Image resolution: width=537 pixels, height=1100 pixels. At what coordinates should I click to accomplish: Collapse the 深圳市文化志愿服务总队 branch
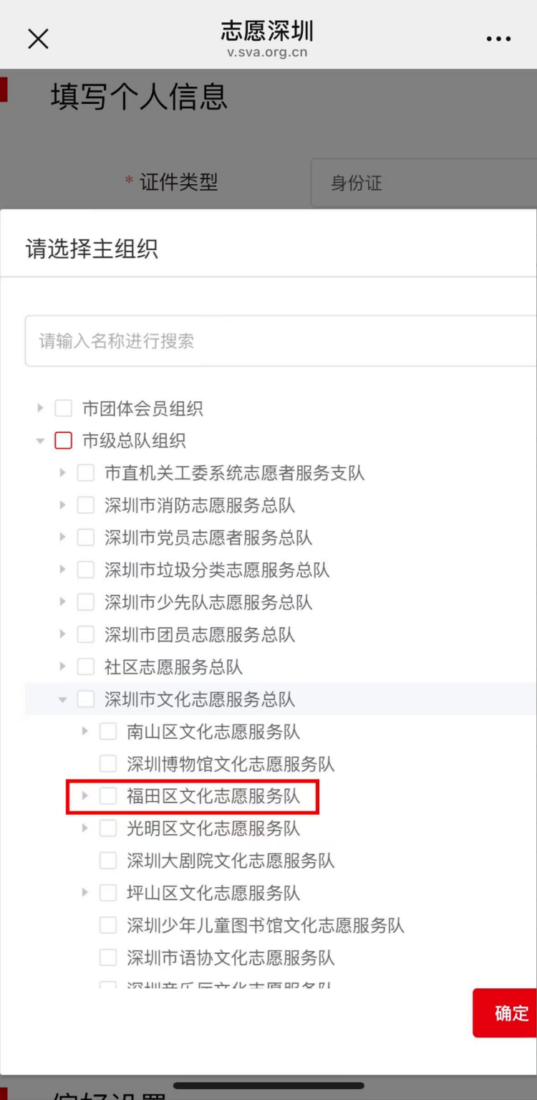click(x=62, y=699)
